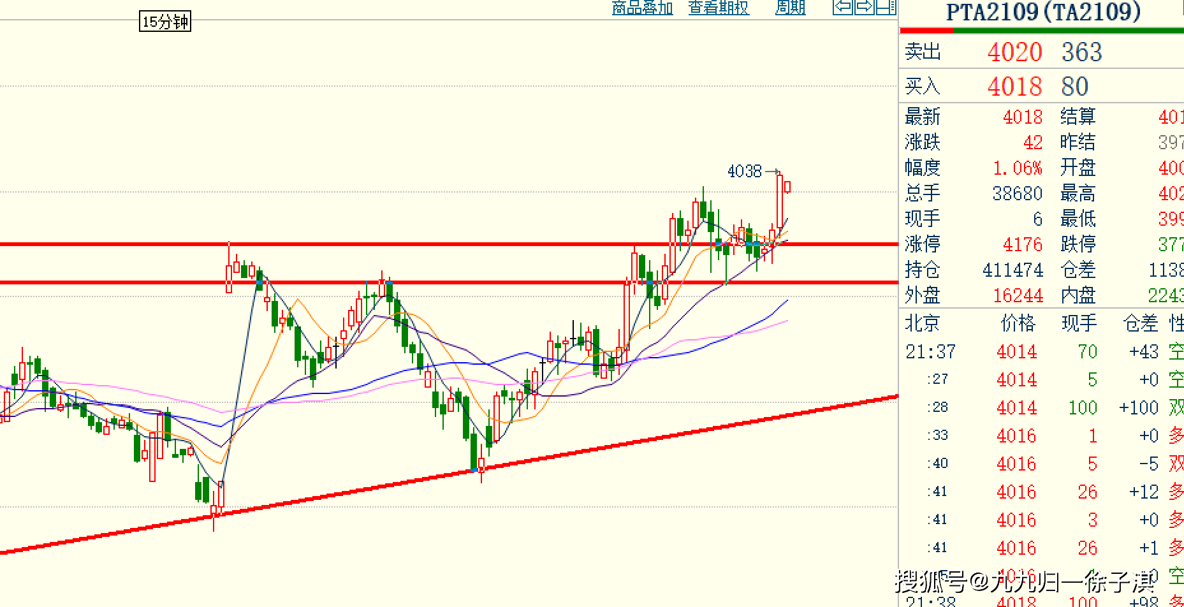Click the 持仓 value 411474

1012,270
